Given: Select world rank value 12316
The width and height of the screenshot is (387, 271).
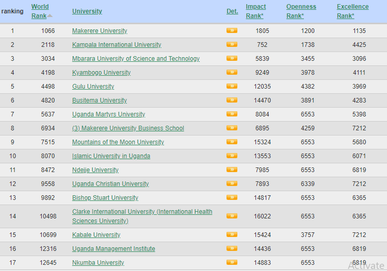Looking at the screenshot, I should [x=48, y=248].
